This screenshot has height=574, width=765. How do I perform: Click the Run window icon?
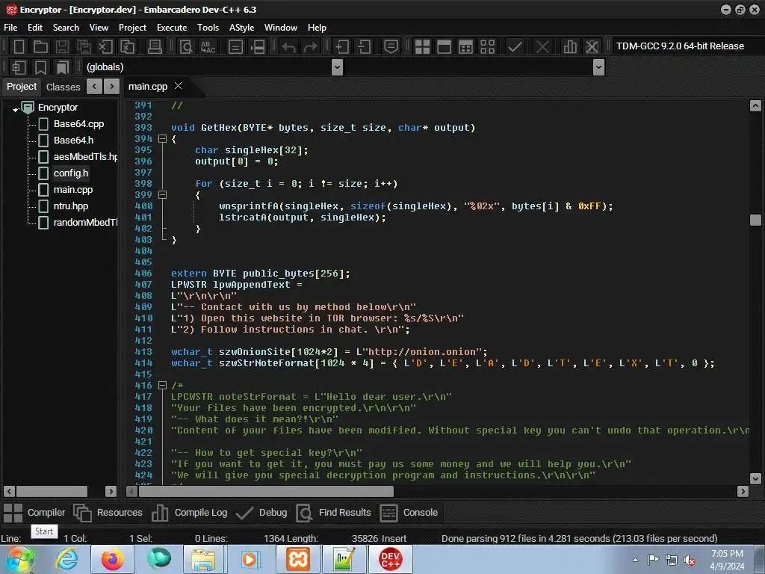click(x=444, y=47)
